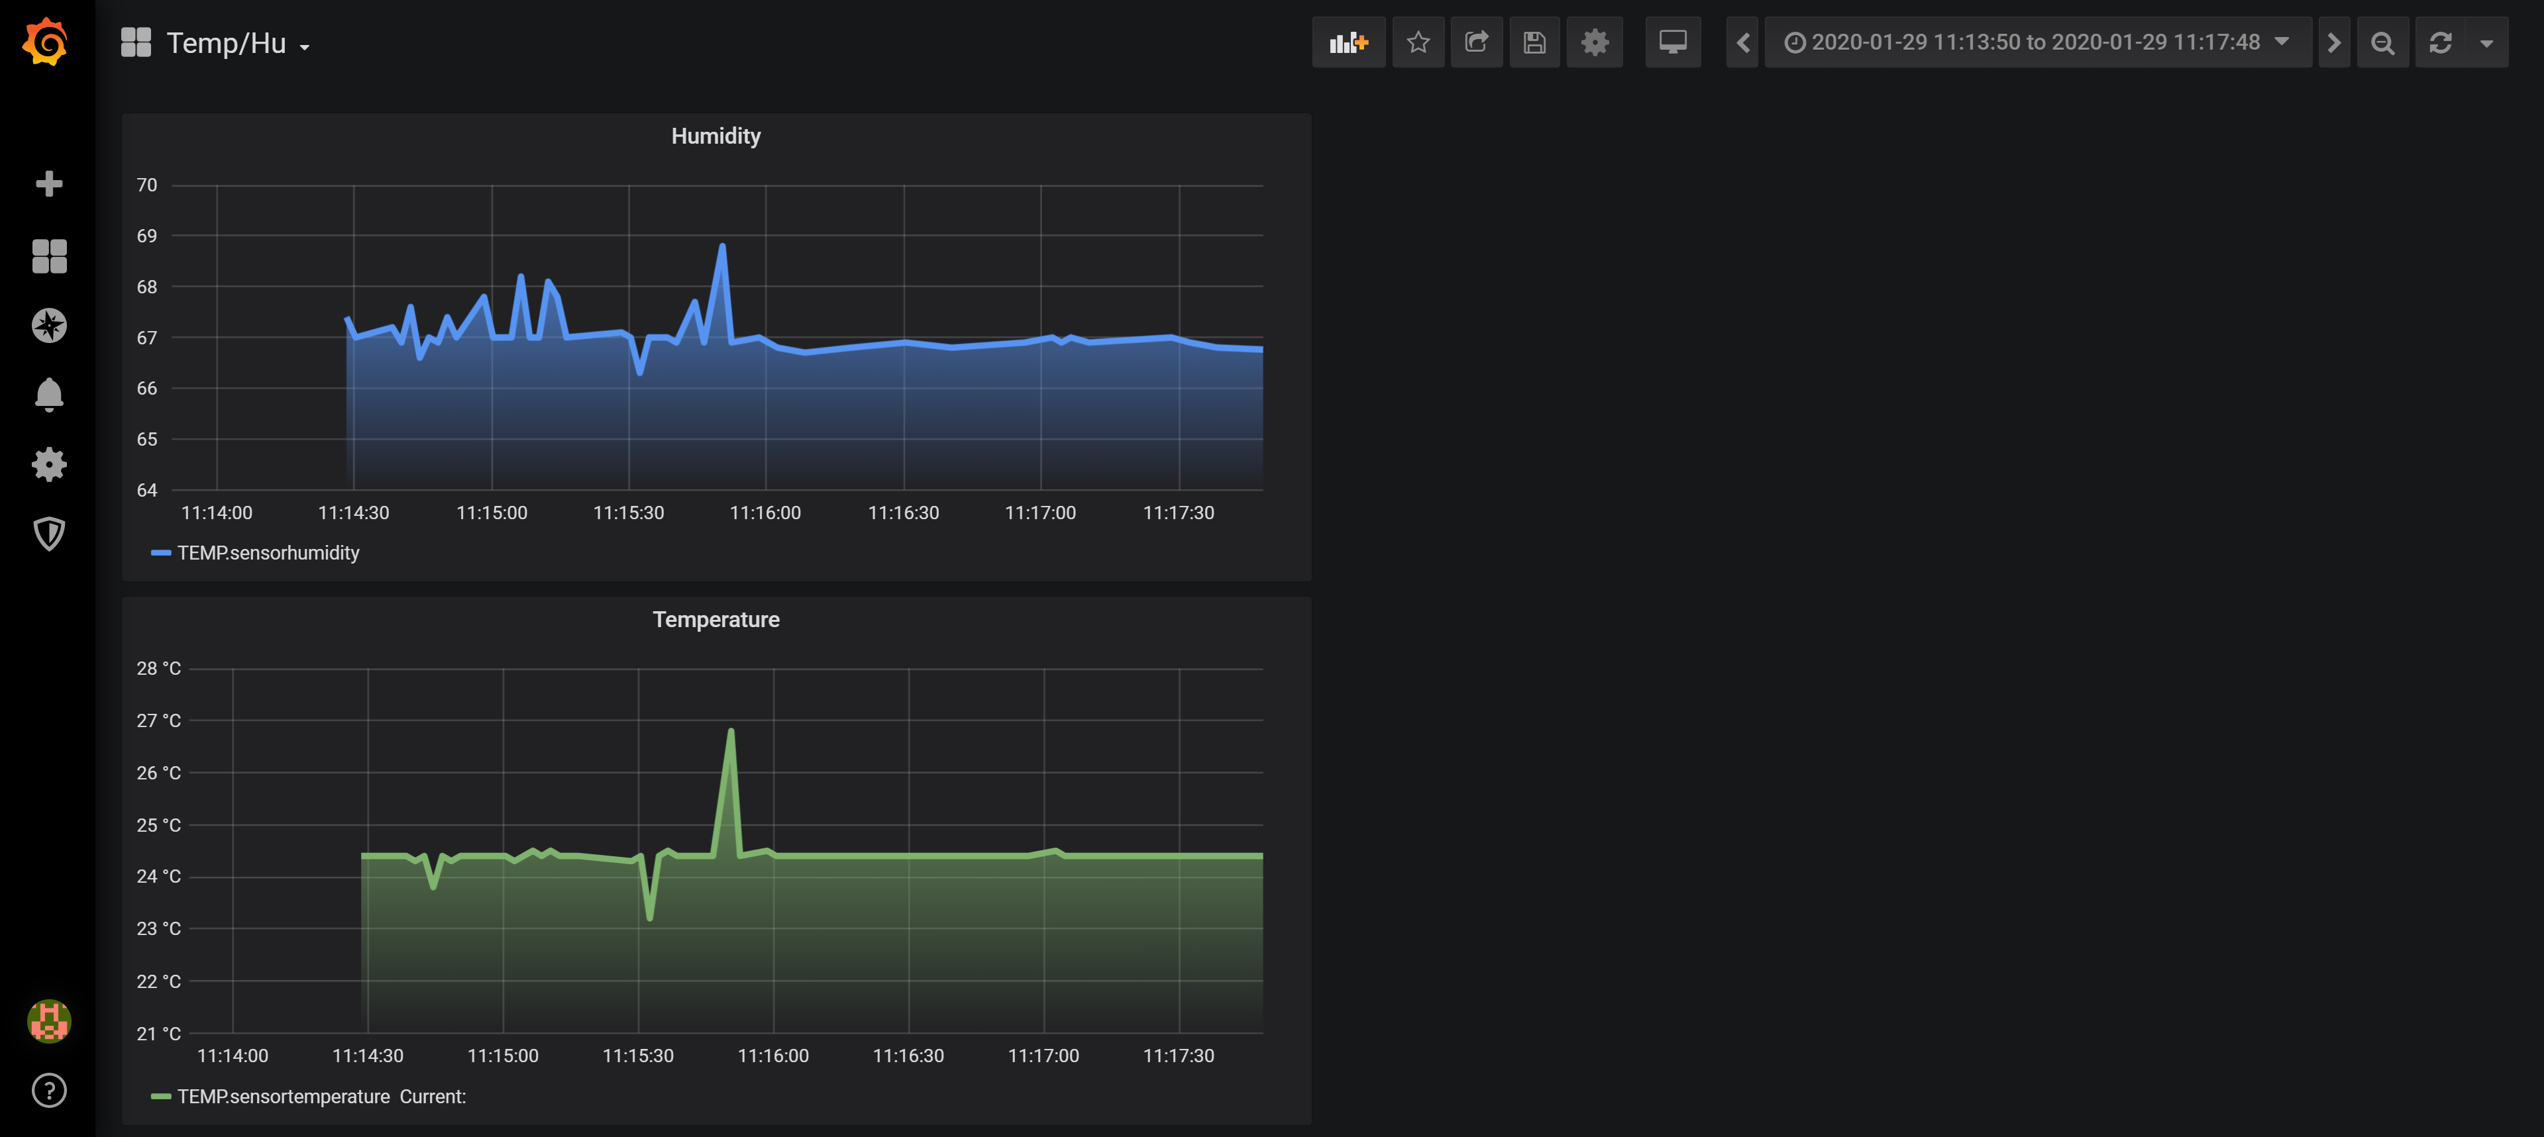Image resolution: width=2544 pixels, height=1137 pixels.
Task: Shift time range backward with left arrow
Action: (x=1742, y=42)
